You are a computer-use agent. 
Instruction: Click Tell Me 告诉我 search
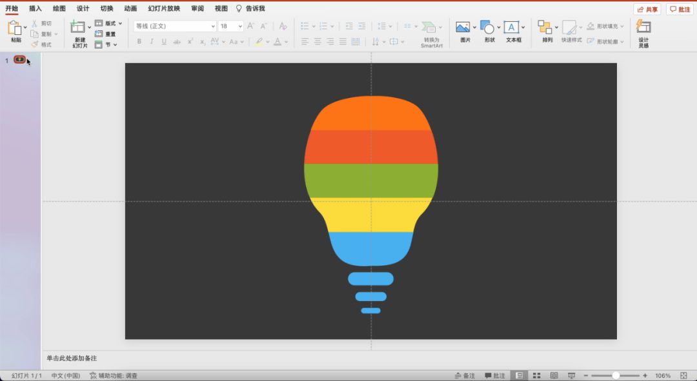point(250,8)
